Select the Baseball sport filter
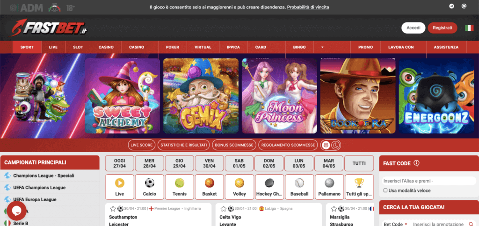479x226 pixels. click(x=299, y=187)
